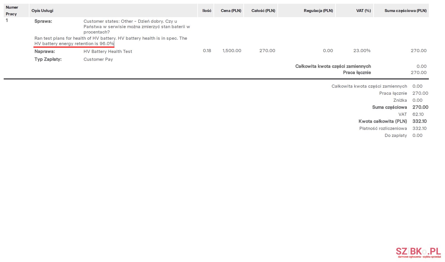Viewport: 445px width, 262px height.
Task: Select the "Płatność rozliczeniowa" label
Action: 383,128
